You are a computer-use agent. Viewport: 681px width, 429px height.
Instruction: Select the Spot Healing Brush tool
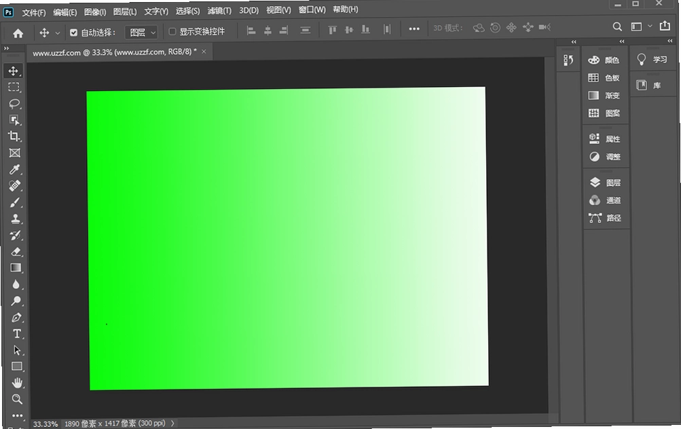click(15, 186)
